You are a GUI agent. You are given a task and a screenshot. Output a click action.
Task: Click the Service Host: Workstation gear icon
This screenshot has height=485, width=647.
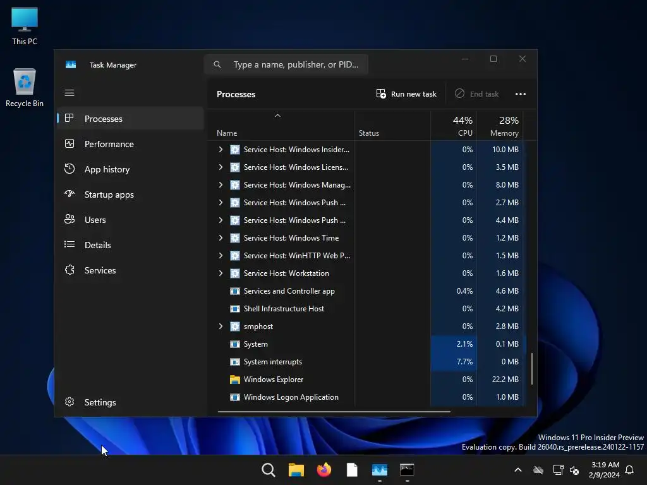[x=235, y=273]
